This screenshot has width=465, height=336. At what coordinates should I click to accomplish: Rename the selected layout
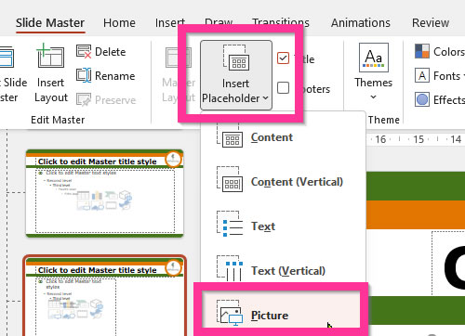[x=106, y=76]
